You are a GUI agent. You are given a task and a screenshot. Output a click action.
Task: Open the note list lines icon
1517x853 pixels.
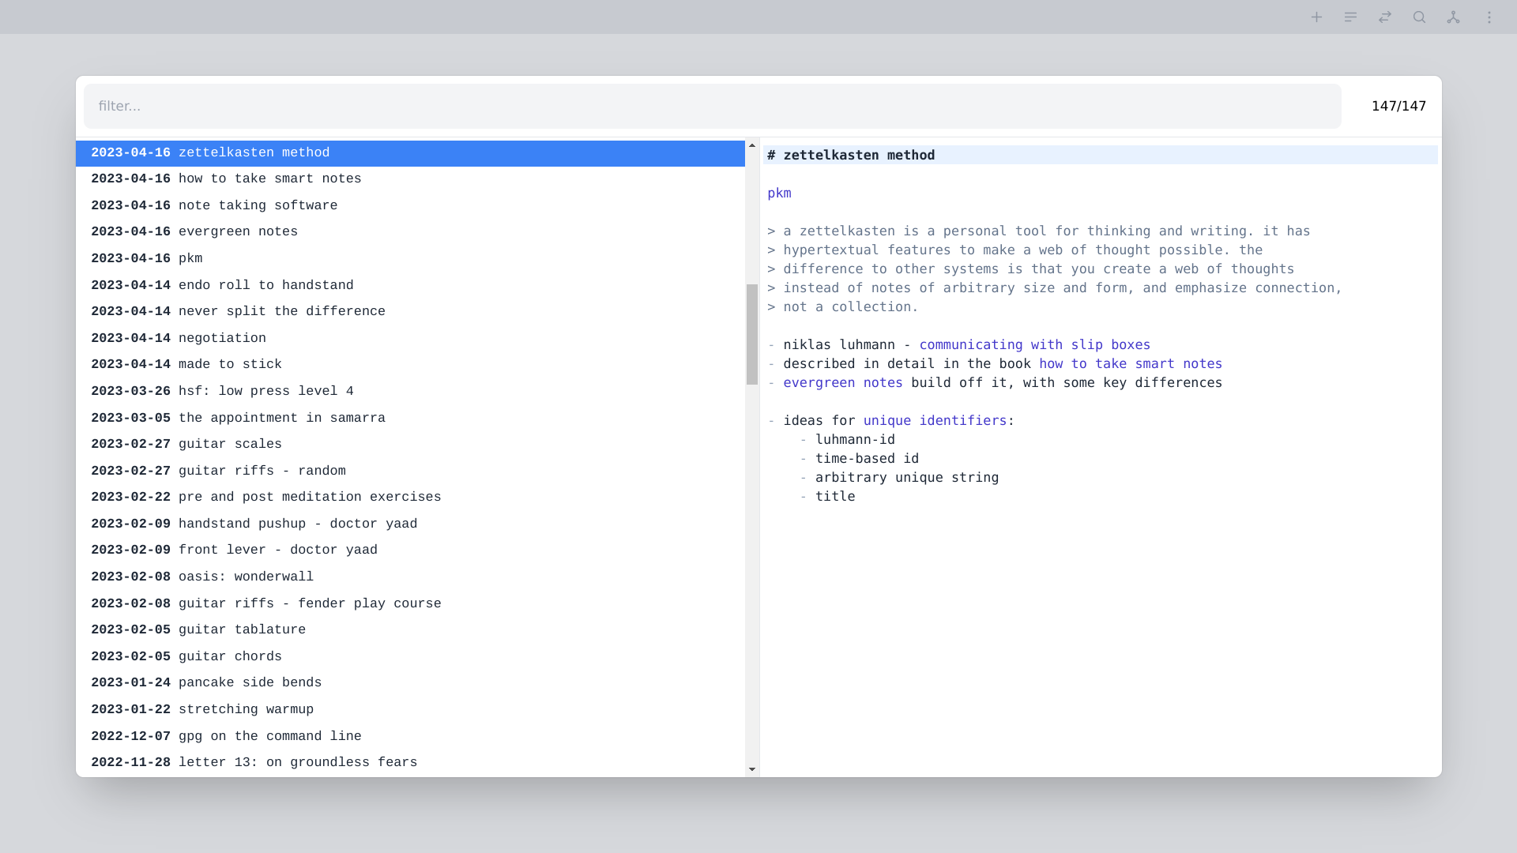click(1350, 17)
